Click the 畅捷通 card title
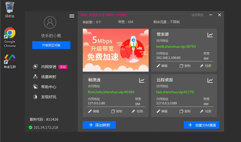Image resolution: width=241 pixels, height=142 pixels. click(94, 80)
